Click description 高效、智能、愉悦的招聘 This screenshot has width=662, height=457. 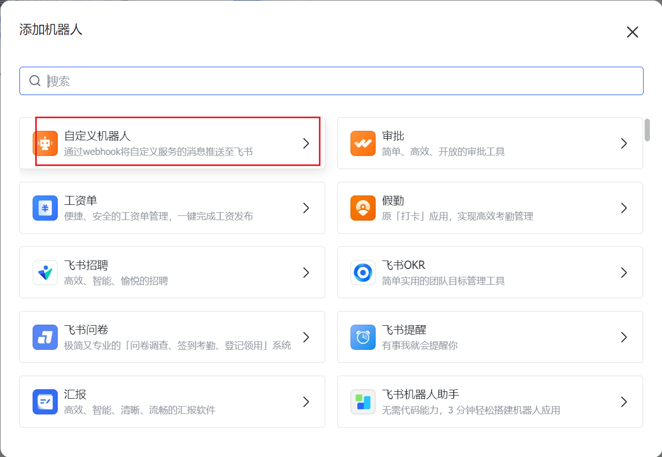click(x=116, y=281)
